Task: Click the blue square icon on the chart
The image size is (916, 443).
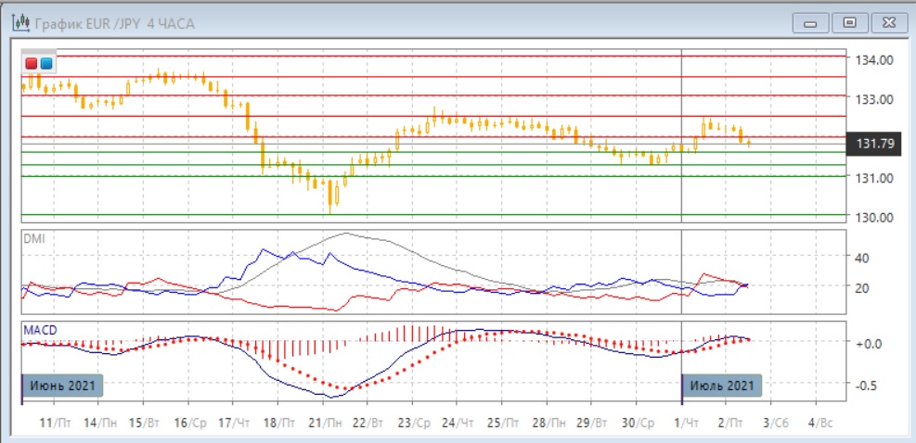Action: (x=46, y=63)
